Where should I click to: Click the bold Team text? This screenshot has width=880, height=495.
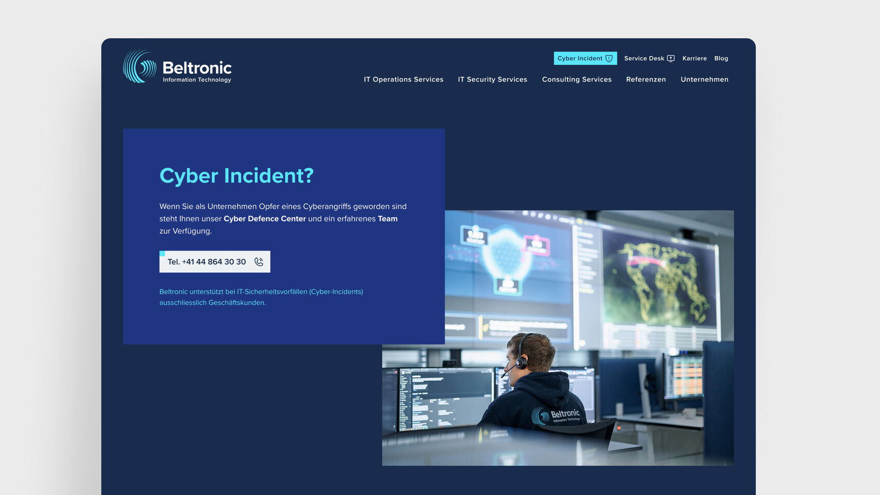tap(388, 219)
